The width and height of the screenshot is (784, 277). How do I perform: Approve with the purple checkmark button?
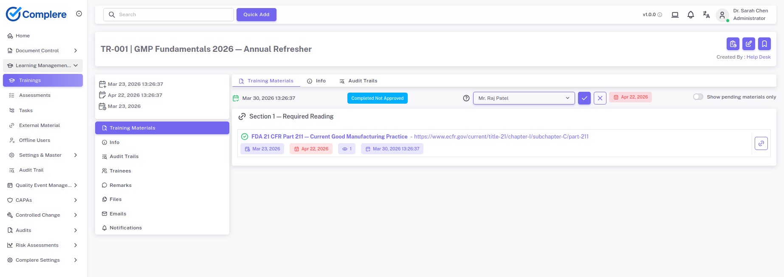584,98
